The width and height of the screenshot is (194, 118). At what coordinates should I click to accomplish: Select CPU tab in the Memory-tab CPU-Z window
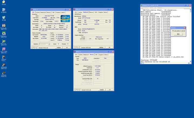coord(76,55)
